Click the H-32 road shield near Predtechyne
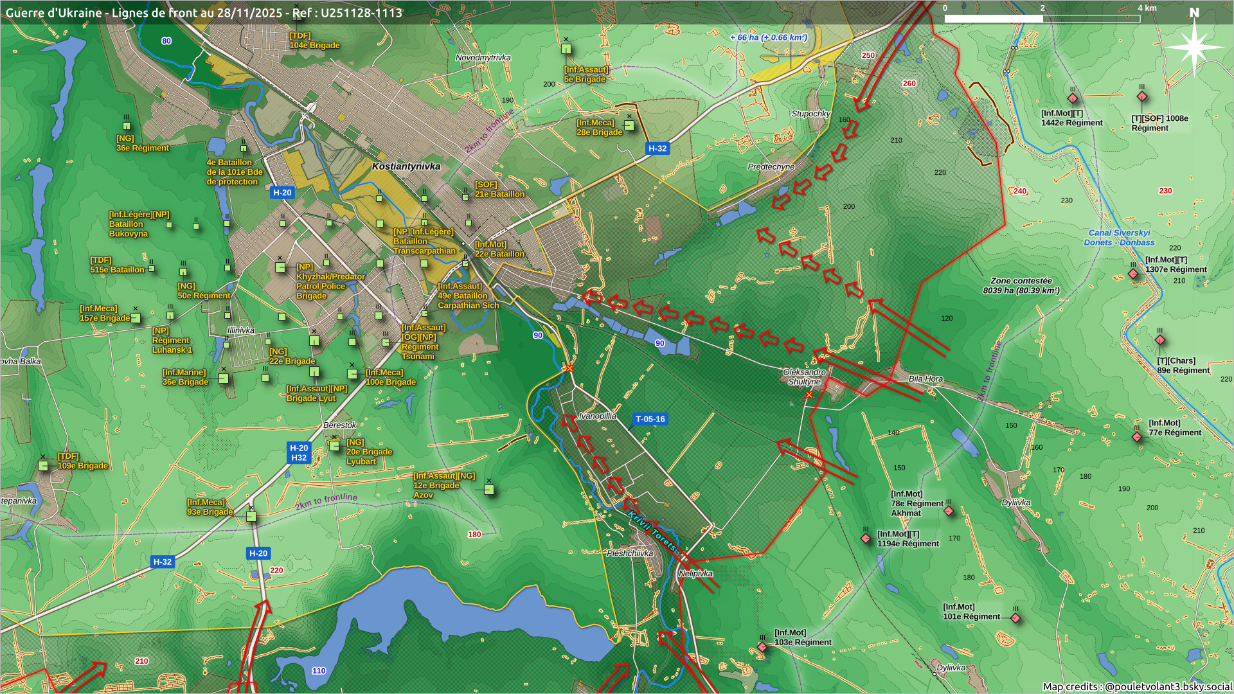The height and width of the screenshot is (694, 1234). pos(657,148)
